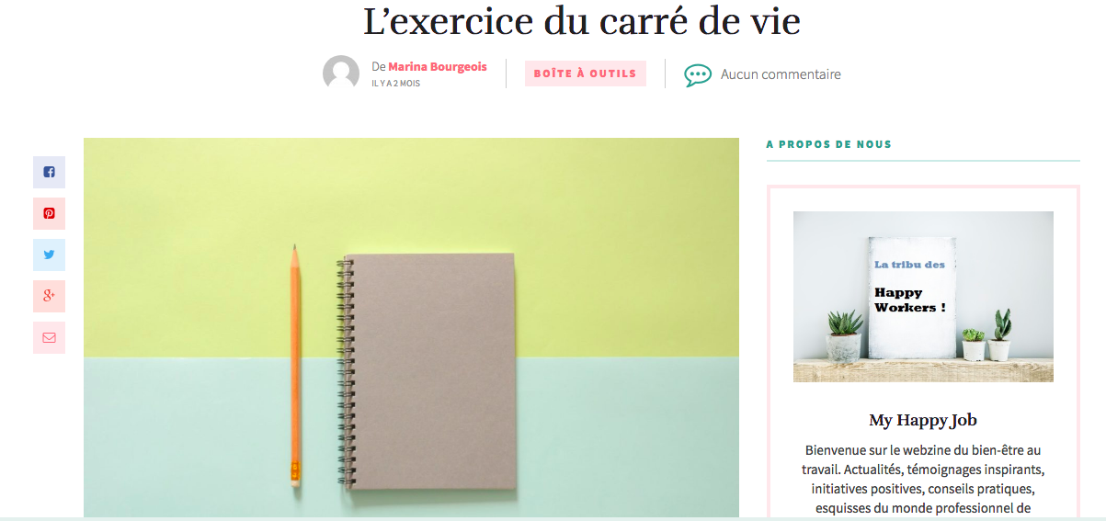Send the article by email envelope icon
This screenshot has width=1106, height=521.
point(49,337)
